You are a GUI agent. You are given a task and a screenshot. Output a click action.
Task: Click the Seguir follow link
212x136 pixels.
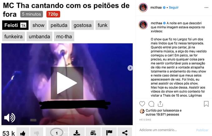point(174,7)
